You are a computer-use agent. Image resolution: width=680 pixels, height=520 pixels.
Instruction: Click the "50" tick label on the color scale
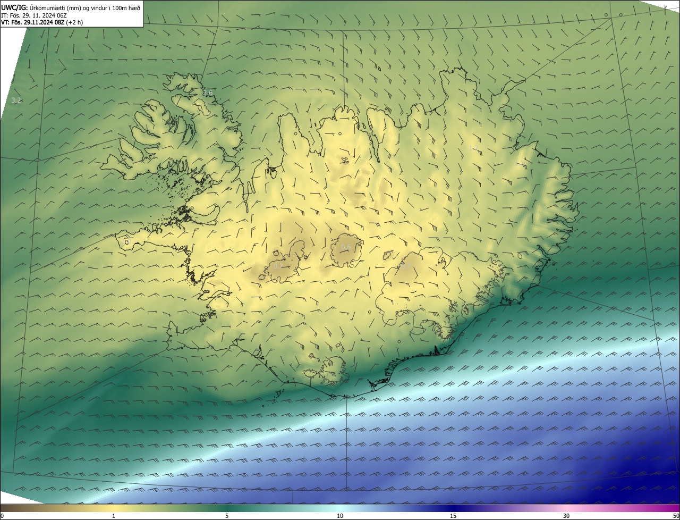675,516
